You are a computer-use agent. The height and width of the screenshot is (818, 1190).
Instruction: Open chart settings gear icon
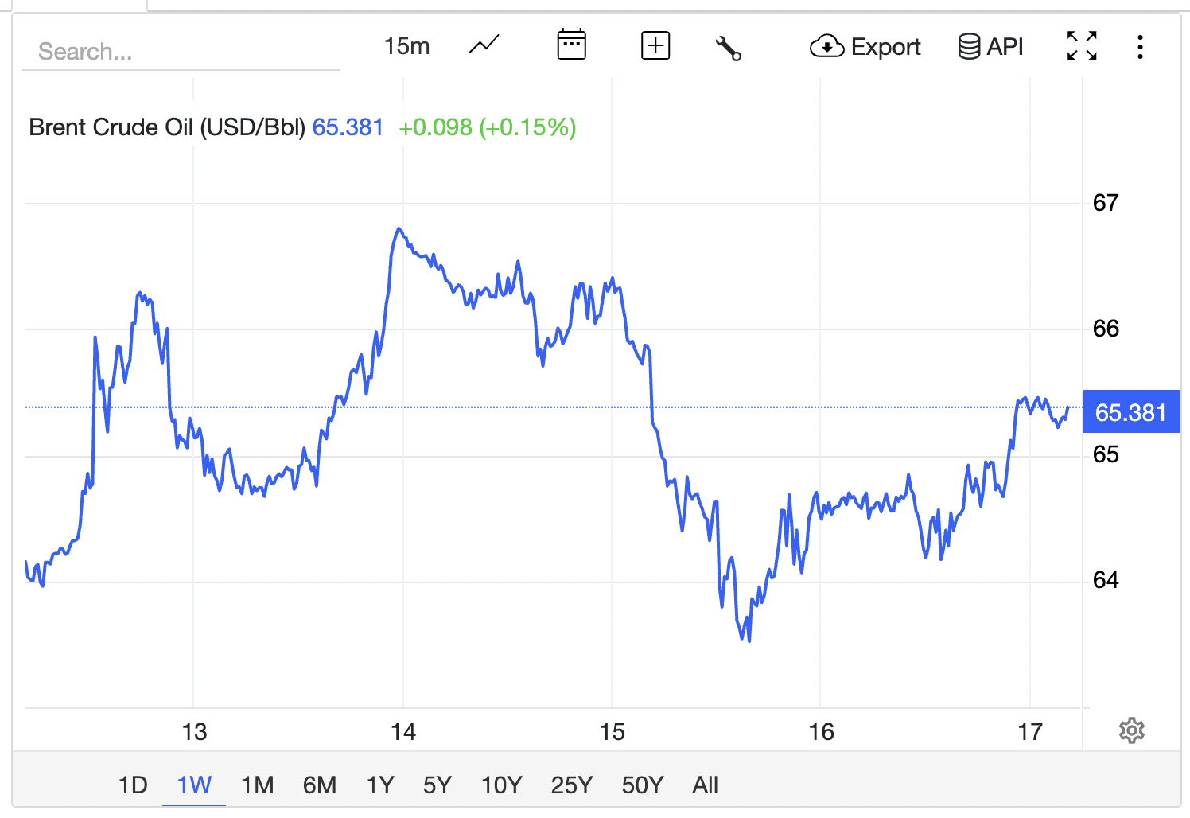click(1131, 730)
